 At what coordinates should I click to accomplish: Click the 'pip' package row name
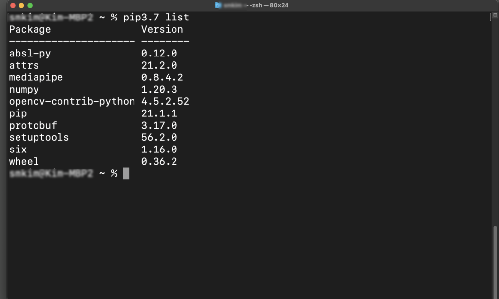click(18, 113)
